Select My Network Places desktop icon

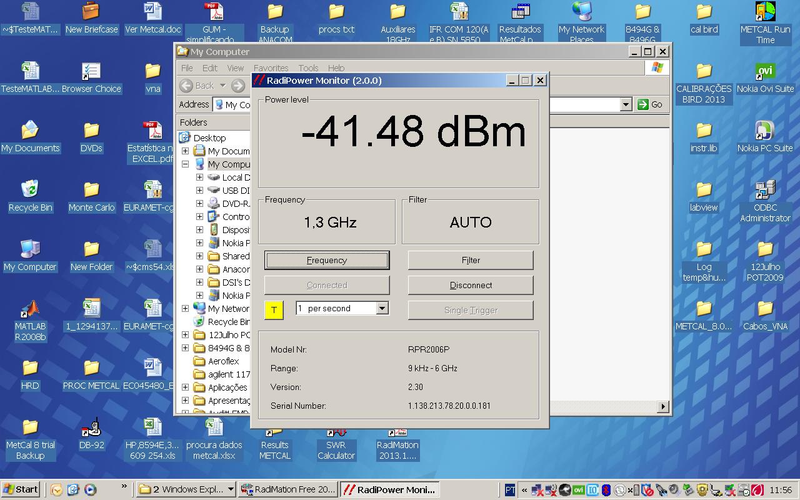pos(581,22)
